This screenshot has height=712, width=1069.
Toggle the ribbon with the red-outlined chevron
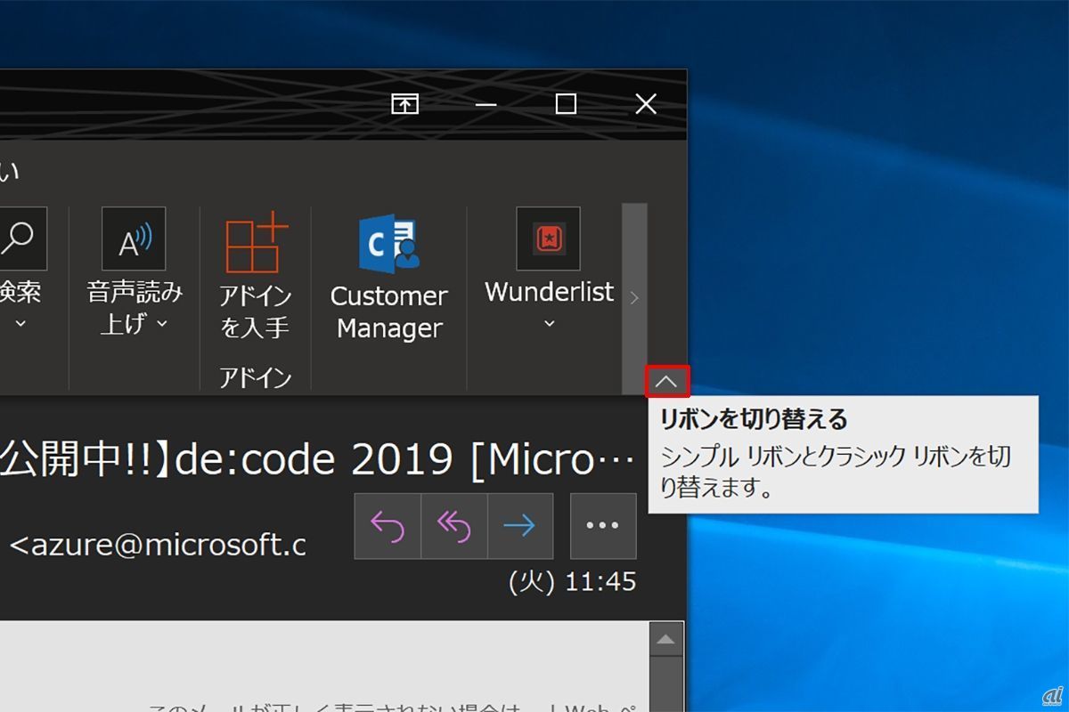666,382
